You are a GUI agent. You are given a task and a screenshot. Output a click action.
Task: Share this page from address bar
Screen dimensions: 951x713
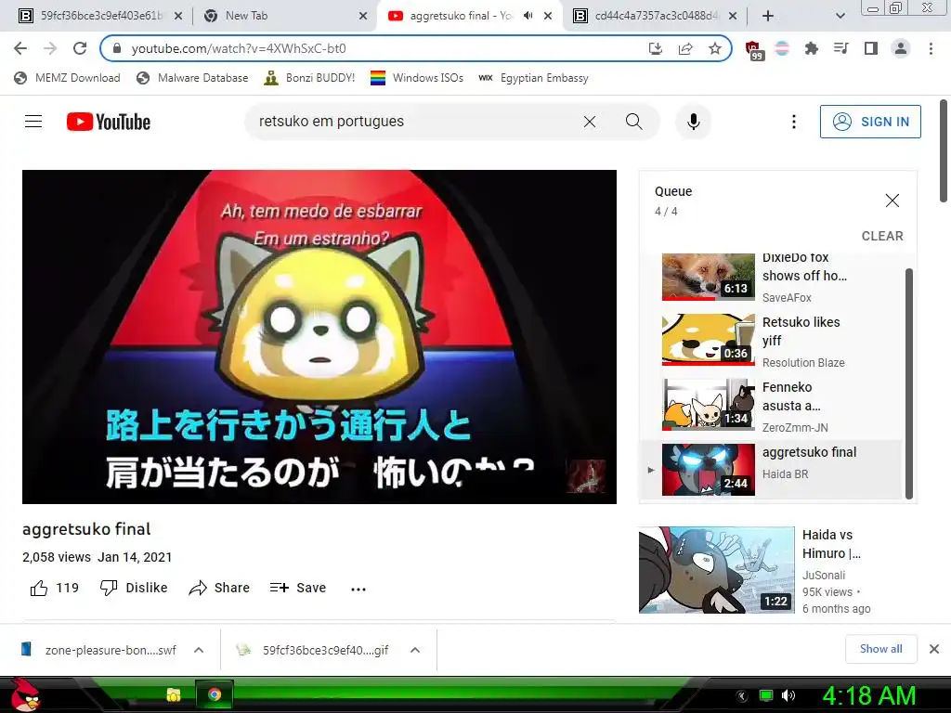[685, 48]
